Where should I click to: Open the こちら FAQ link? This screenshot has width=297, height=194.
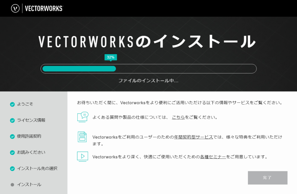click(x=178, y=117)
